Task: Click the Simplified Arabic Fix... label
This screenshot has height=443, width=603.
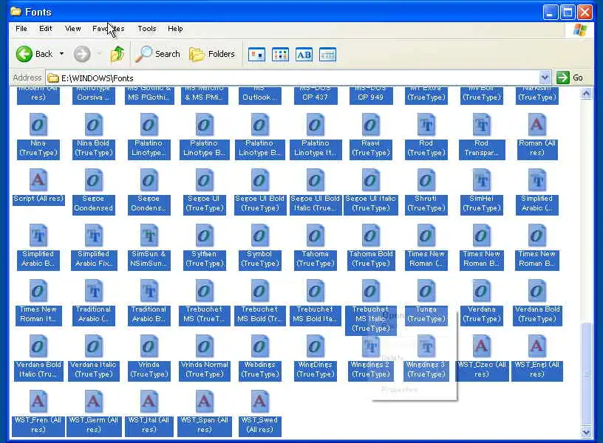Action: [93, 259]
